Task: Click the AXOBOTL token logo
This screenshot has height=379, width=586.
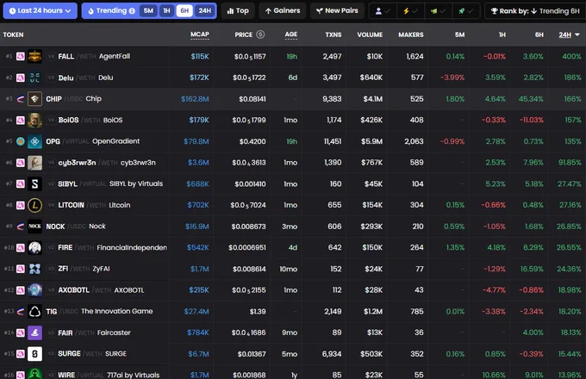Action: coord(34,290)
